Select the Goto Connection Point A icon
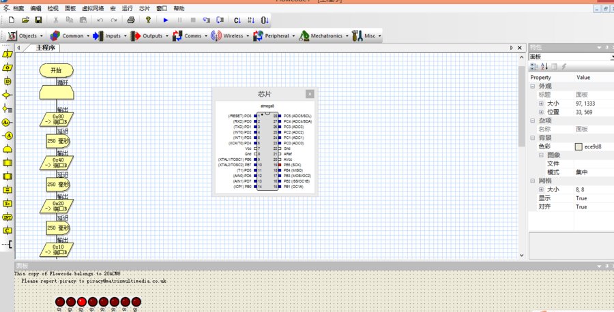This screenshot has height=312, width=614. pyautogui.click(x=8, y=136)
